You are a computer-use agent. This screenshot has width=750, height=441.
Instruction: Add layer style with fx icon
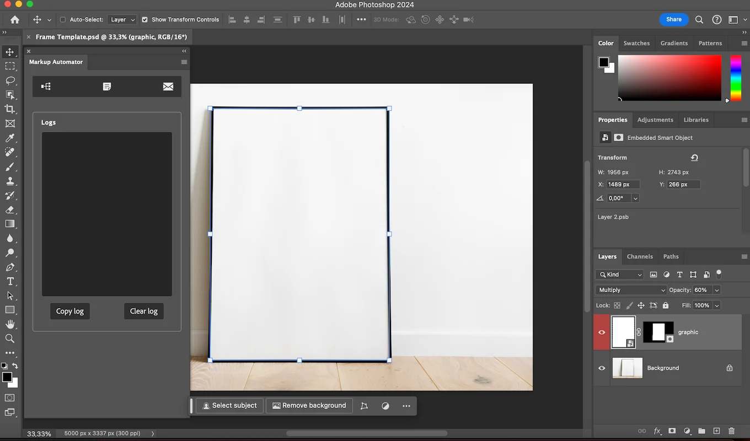[x=657, y=431]
